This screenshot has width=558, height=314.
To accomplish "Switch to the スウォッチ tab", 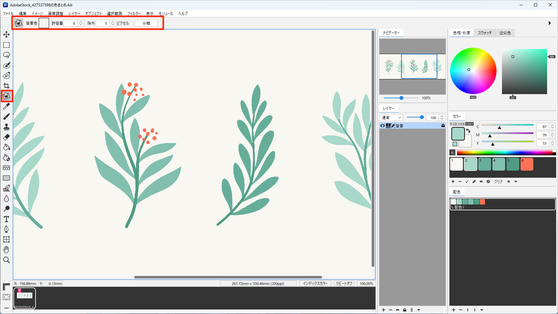I will pyautogui.click(x=485, y=33).
